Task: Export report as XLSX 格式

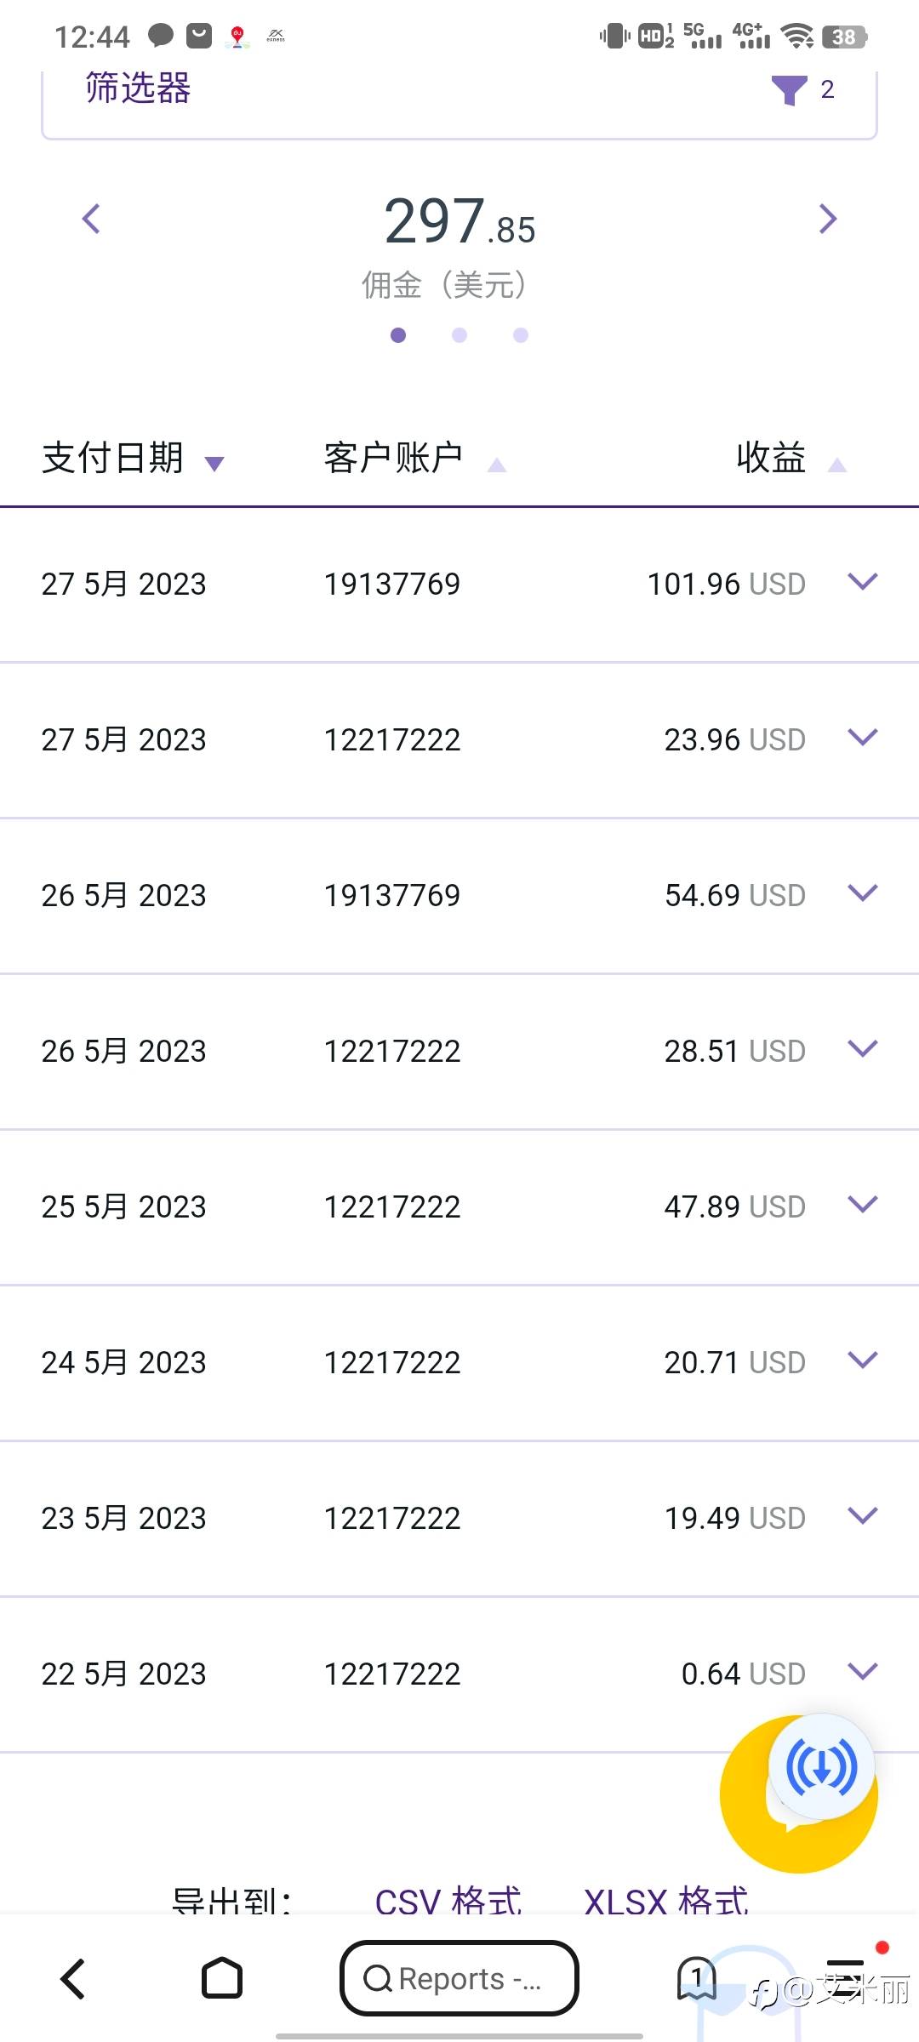Action: point(665,1901)
